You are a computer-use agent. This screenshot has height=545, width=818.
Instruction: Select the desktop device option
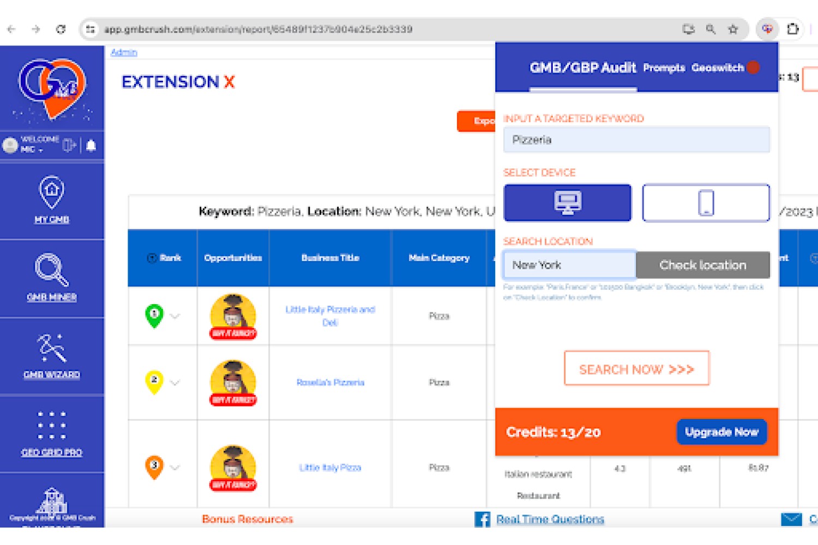(568, 203)
